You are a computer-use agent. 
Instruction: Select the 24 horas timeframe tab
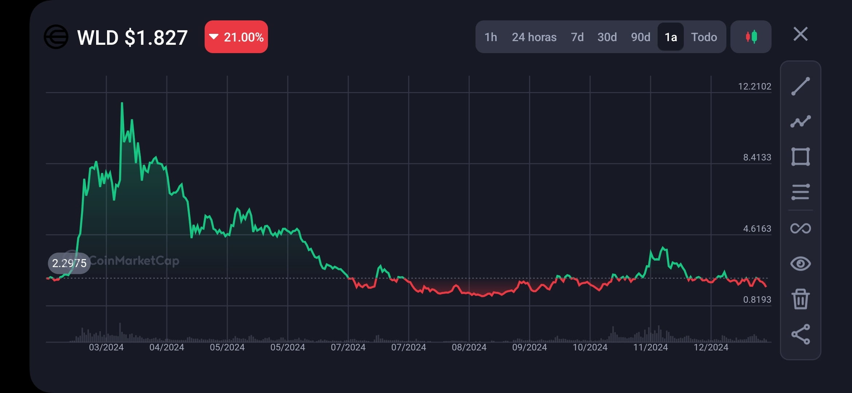pyautogui.click(x=534, y=37)
